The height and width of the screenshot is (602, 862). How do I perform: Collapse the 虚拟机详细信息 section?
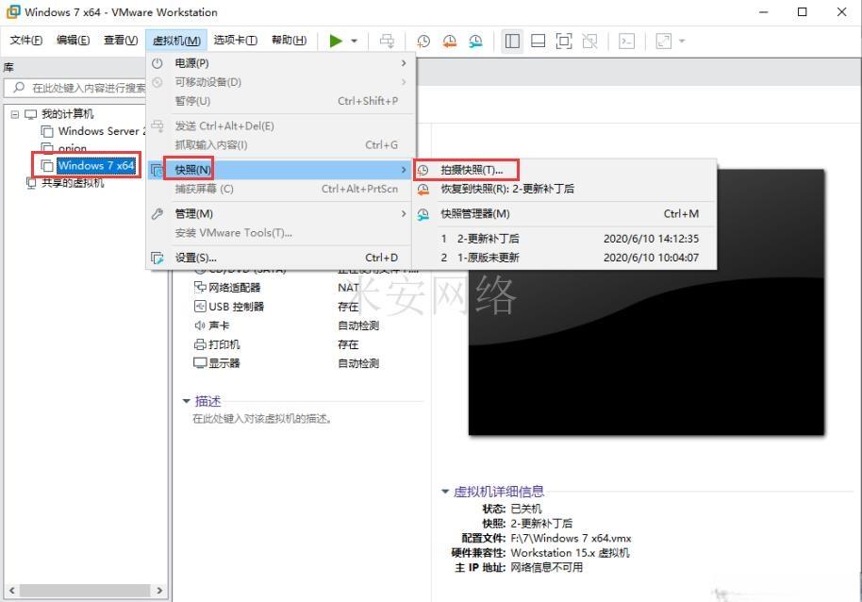point(445,492)
